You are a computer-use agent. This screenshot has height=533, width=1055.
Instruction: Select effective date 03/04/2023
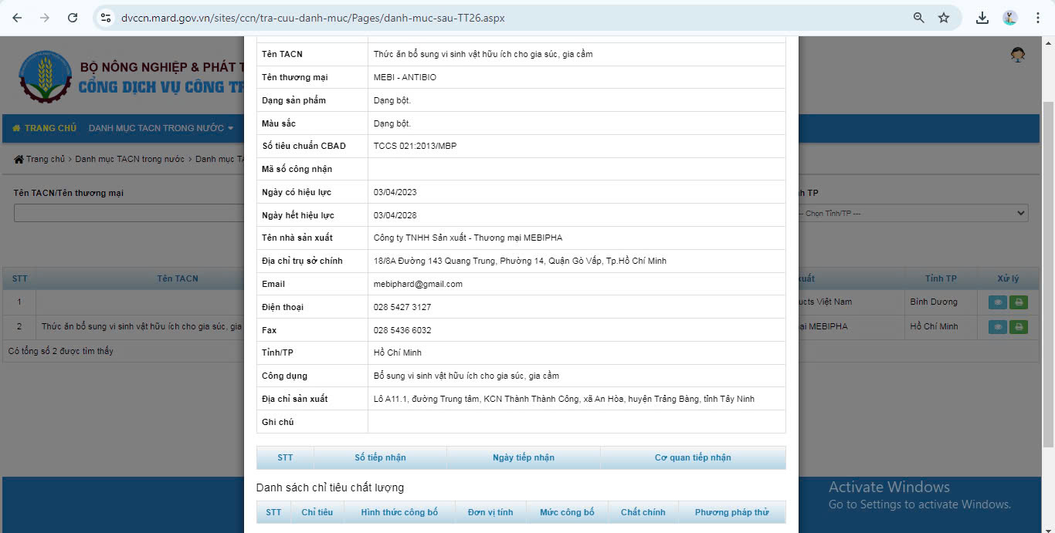395,192
